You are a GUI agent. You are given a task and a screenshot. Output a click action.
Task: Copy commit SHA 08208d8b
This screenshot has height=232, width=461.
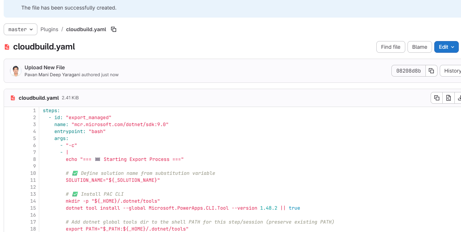coord(431,71)
